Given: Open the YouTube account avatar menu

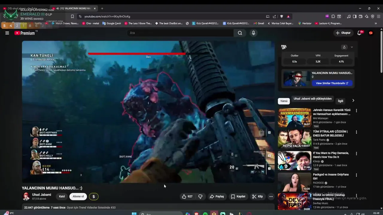Looking at the screenshot, I should 371,33.
